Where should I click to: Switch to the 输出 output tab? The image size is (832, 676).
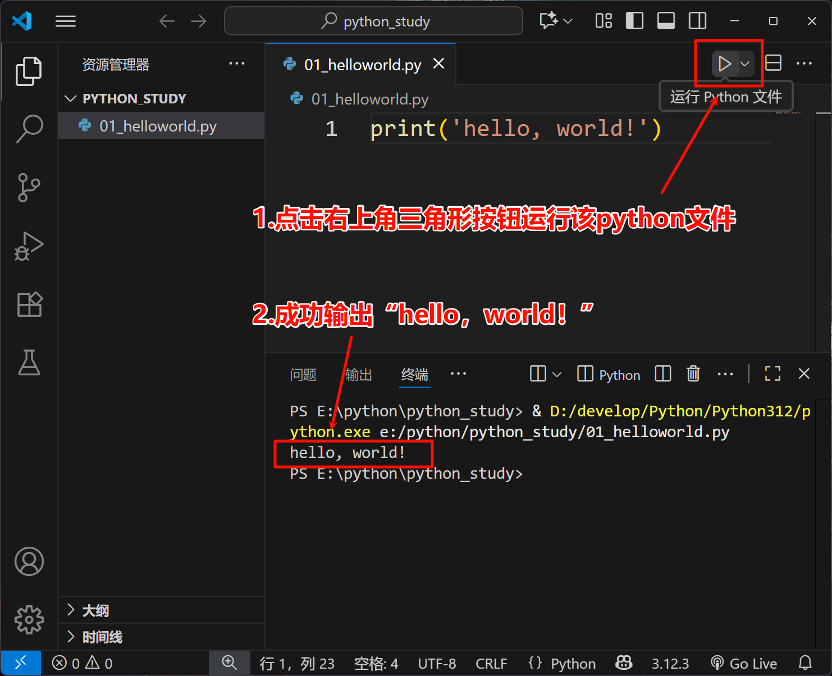coord(359,375)
